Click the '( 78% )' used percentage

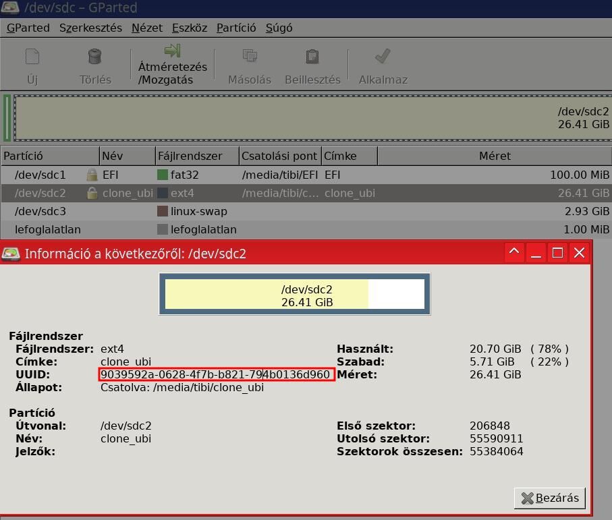549,349
